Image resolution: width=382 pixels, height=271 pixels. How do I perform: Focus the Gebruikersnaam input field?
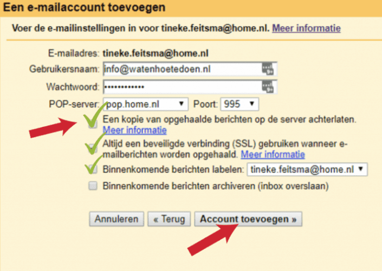tap(190, 69)
